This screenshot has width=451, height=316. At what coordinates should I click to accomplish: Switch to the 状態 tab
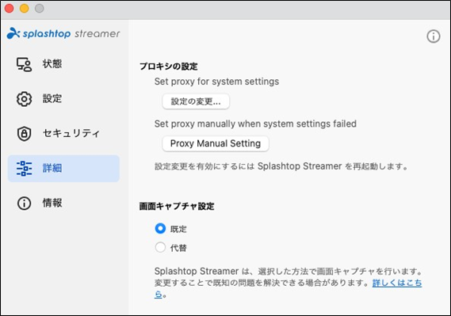click(63, 64)
